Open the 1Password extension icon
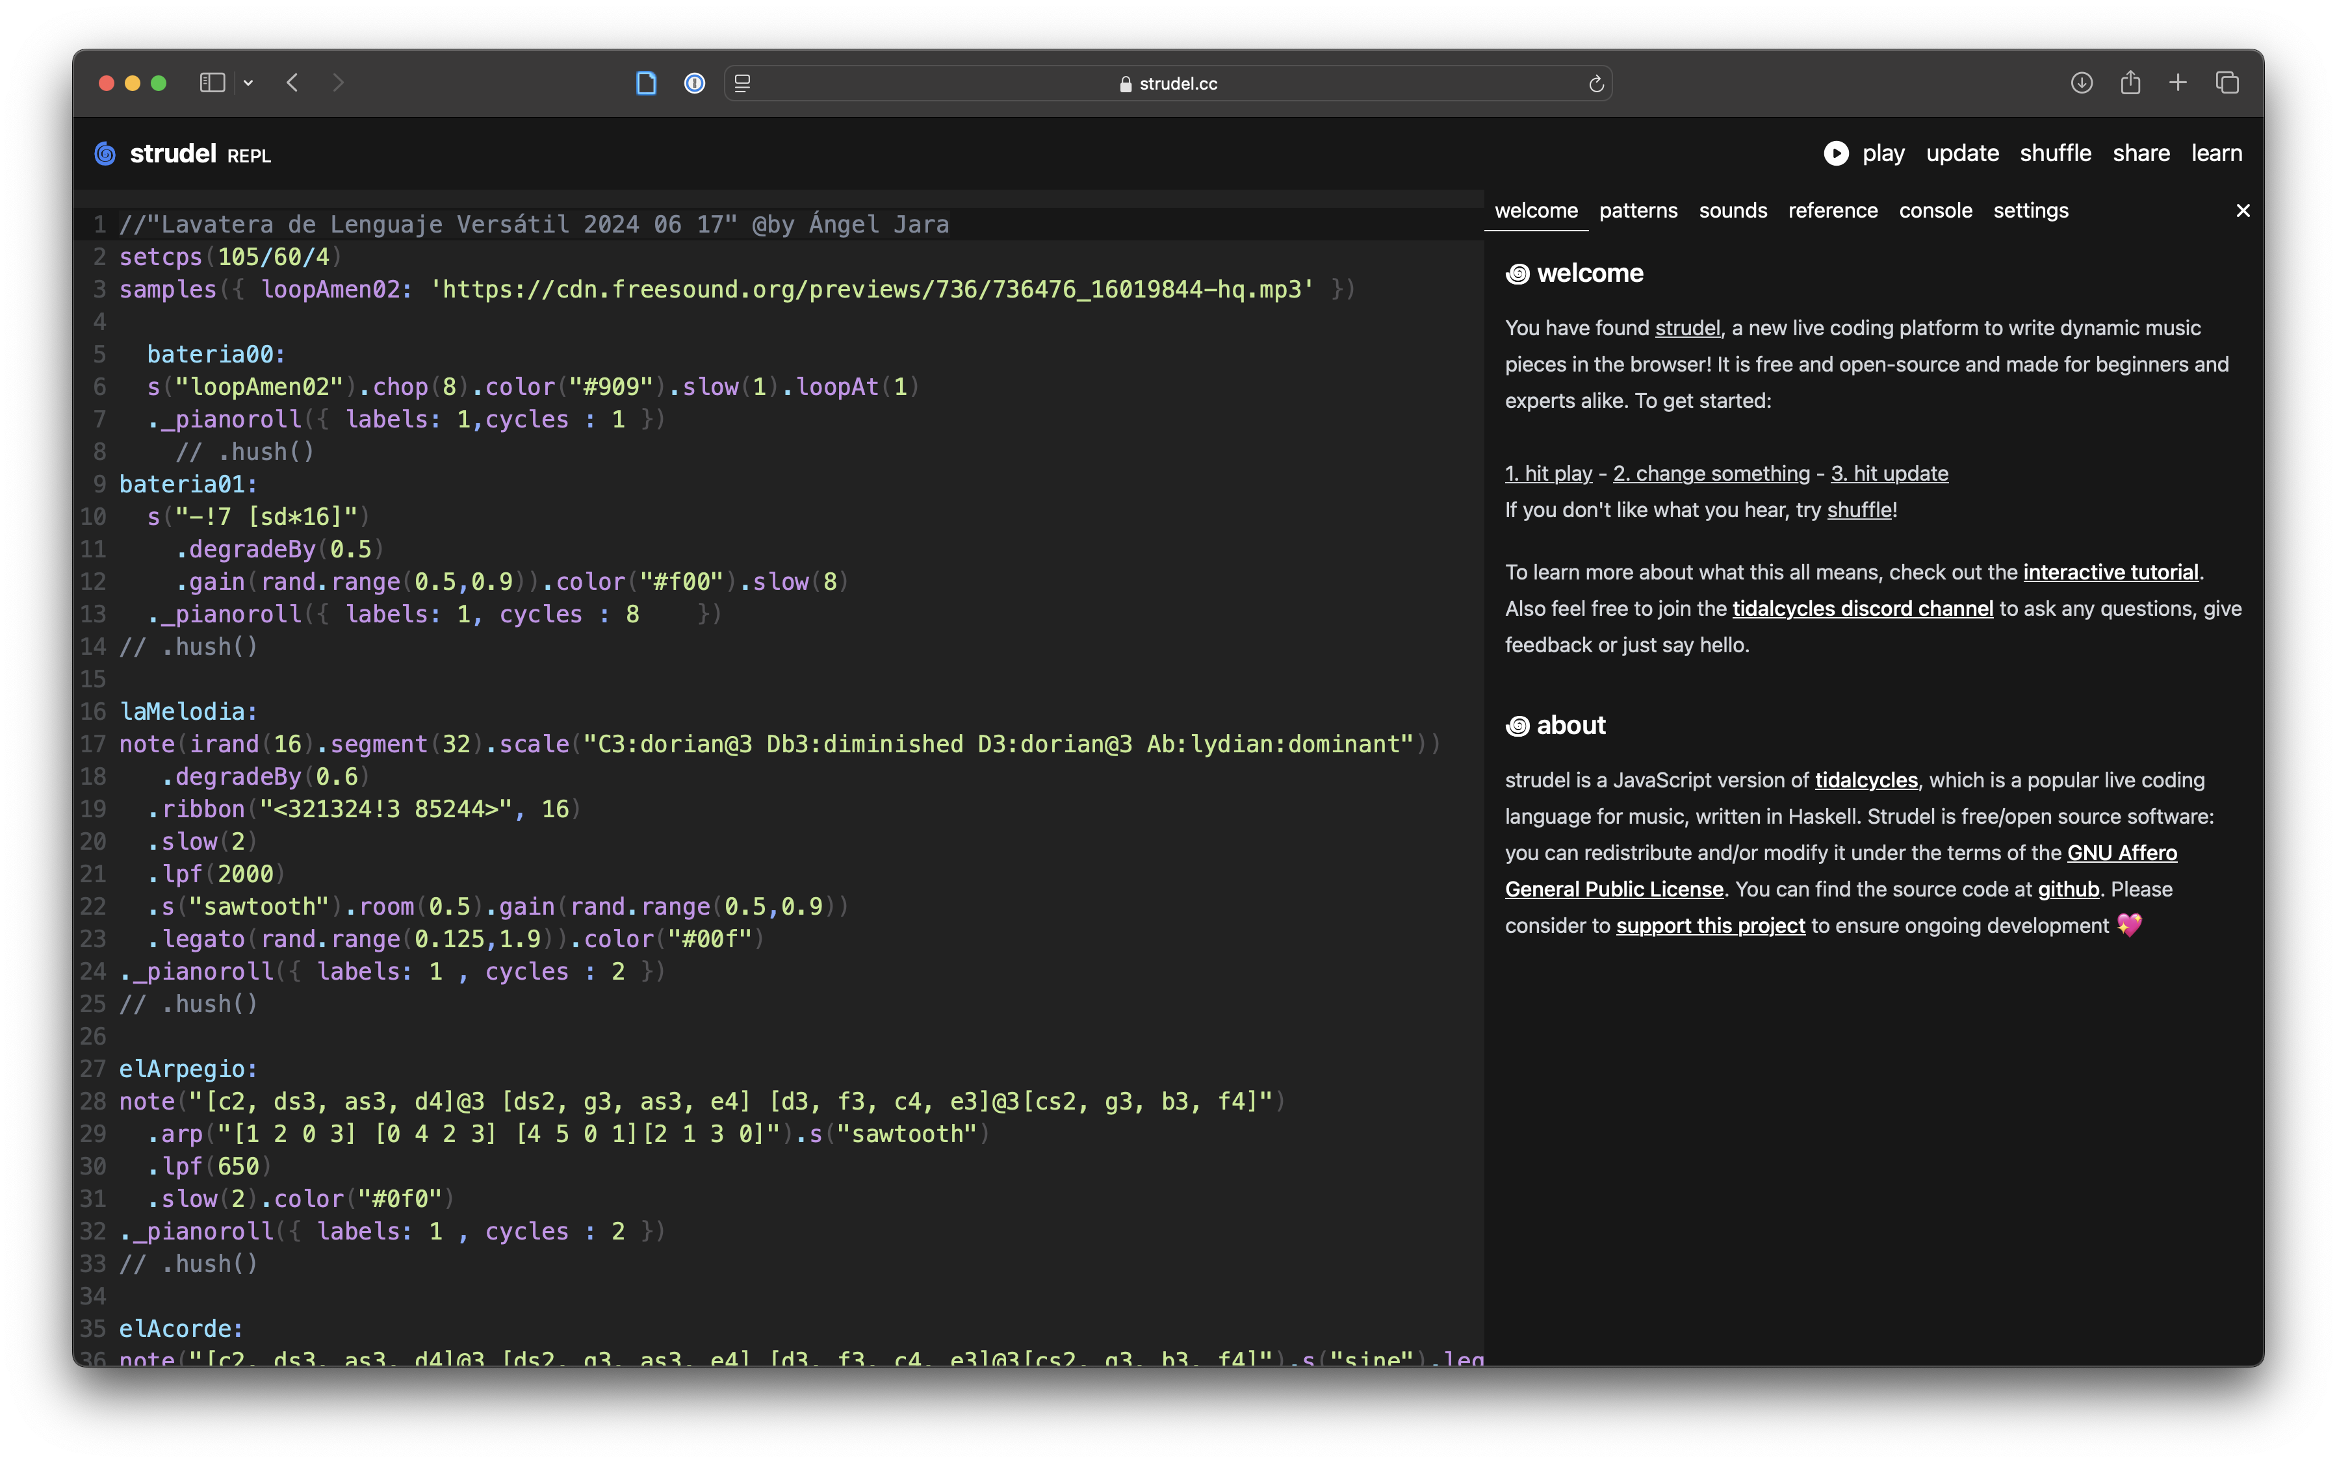 (x=694, y=83)
